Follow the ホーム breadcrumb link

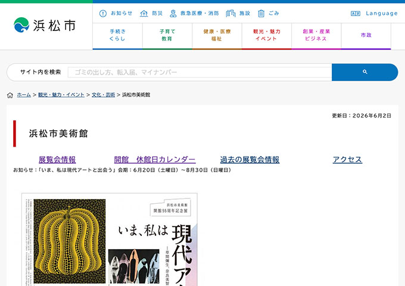[24, 95]
